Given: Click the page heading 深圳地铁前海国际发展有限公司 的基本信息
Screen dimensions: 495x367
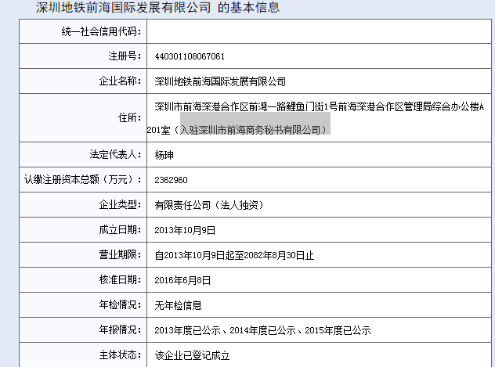Looking at the screenshot, I should tap(157, 7).
